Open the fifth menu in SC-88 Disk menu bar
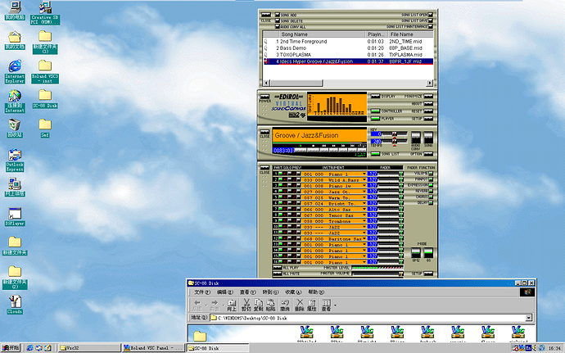 [x=293, y=292]
